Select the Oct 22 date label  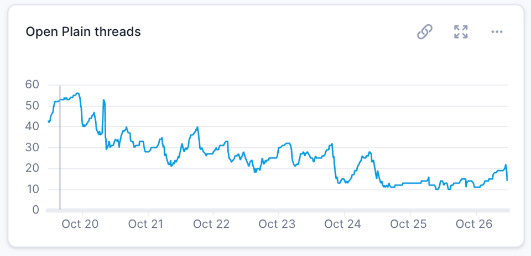[x=211, y=224]
